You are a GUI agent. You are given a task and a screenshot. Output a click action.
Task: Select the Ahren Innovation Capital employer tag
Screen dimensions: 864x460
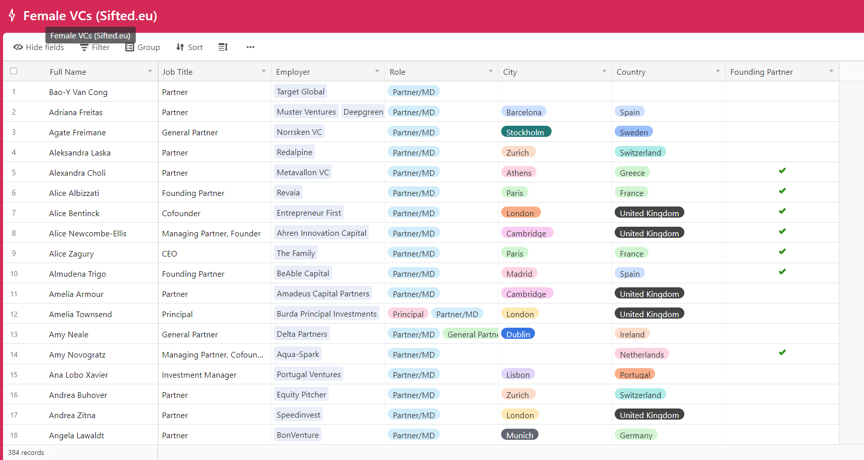click(321, 233)
